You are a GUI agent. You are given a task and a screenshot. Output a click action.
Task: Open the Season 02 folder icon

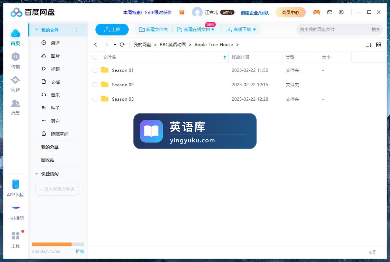[105, 85]
